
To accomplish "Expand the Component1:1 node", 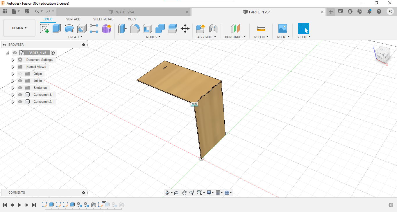I will pyautogui.click(x=13, y=95).
